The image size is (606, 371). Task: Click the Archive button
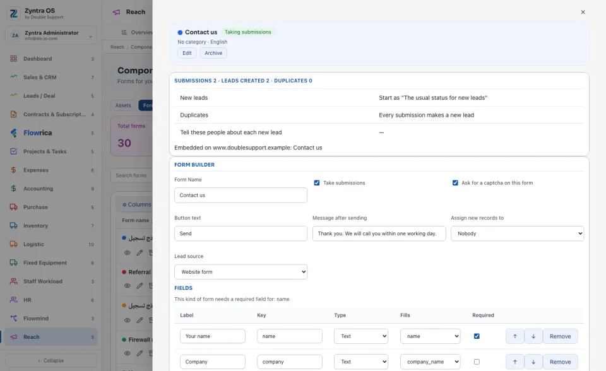click(213, 53)
